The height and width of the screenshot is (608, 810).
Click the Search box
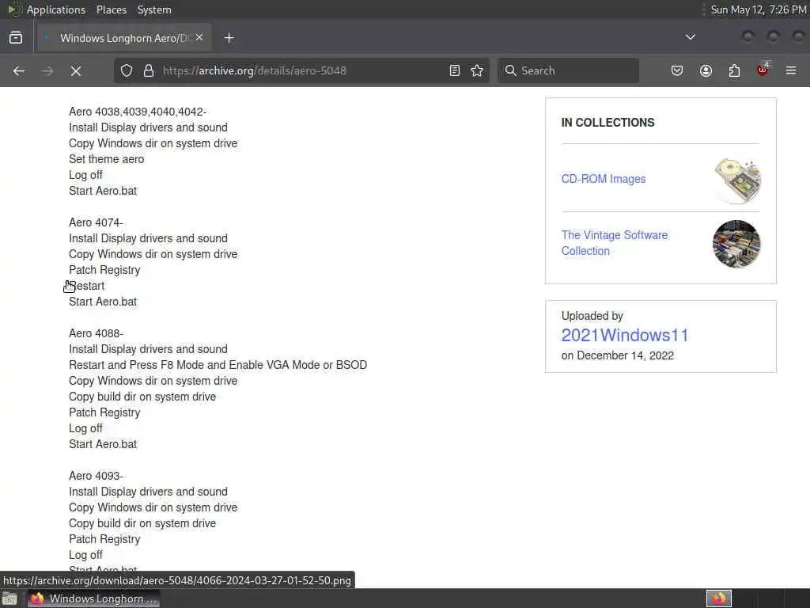[568, 70]
